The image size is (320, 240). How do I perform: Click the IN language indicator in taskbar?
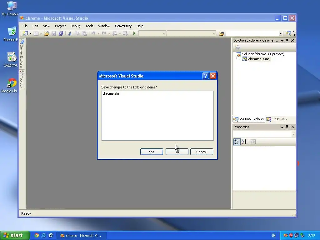point(274,236)
